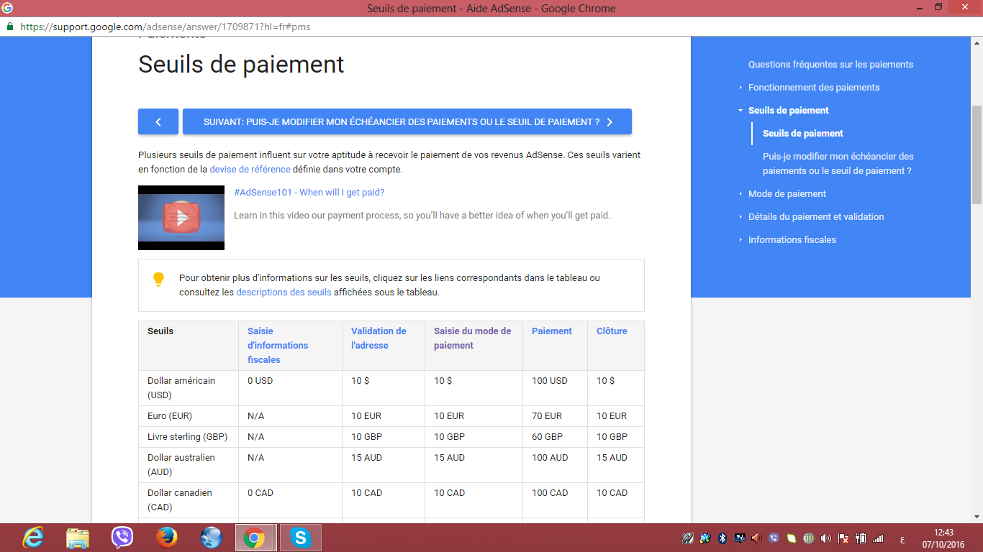Image resolution: width=983 pixels, height=552 pixels.
Task: Click 'Saisie d'informations fiscales' column header link
Action: [278, 345]
